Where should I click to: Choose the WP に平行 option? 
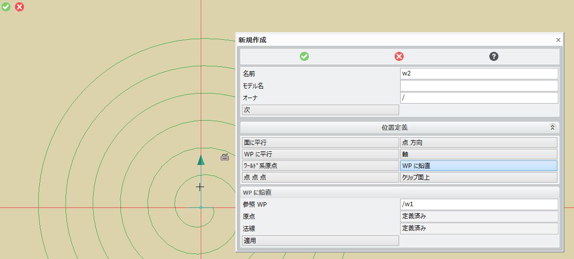[321, 154]
